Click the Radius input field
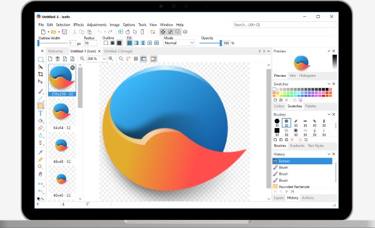The height and width of the screenshot is (228, 375). click(x=91, y=43)
